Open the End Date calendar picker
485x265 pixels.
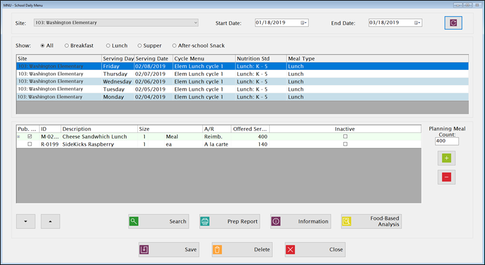(417, 23)
